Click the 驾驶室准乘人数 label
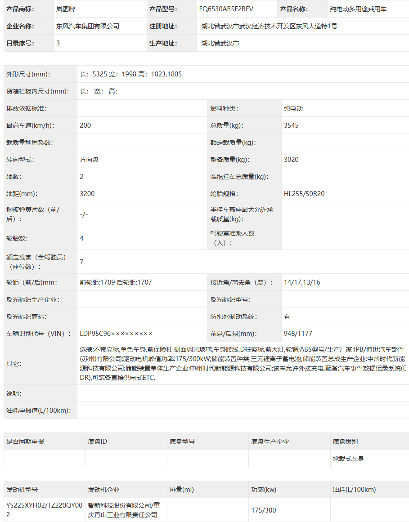This screenshot has height=522, width=409. (x=233, y=238)
